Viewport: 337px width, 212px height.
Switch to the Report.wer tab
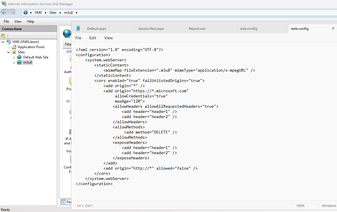197,29
